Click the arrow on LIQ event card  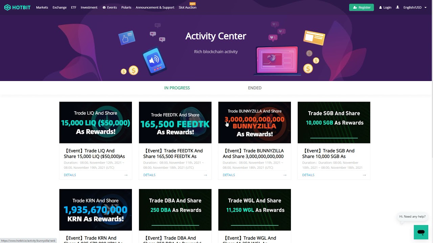point(126,175)
